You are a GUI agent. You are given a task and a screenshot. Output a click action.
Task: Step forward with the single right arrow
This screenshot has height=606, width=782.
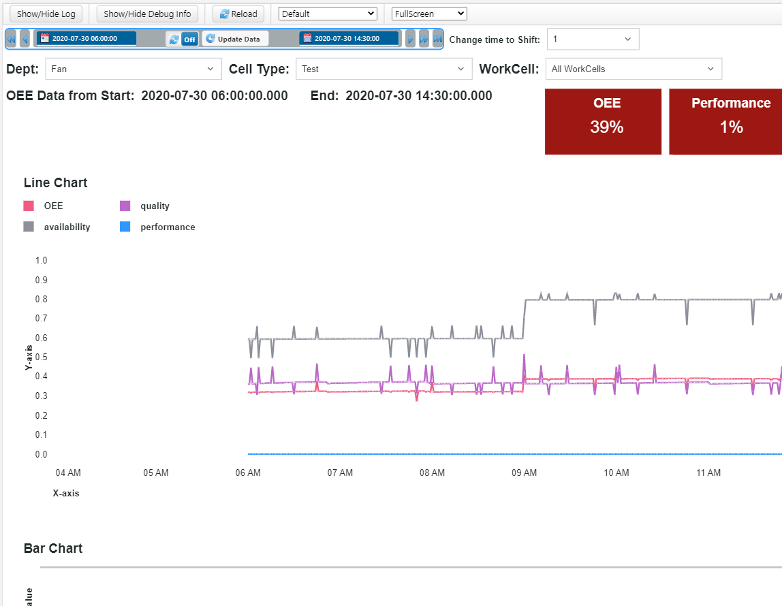410,39
